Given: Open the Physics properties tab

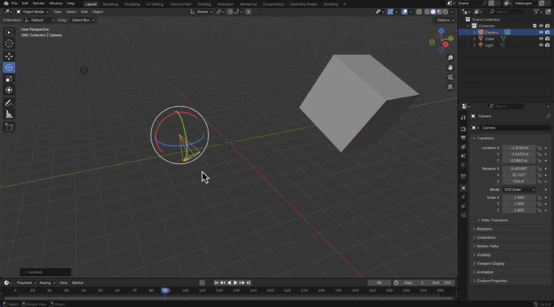Looking at the screenshot, I should [x=464, y=197].
